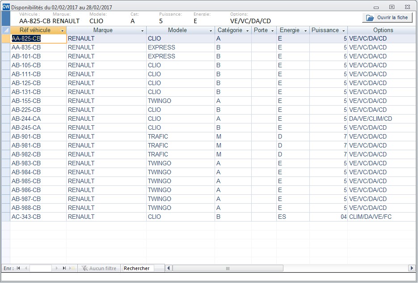Image resolution: width=418 pixels, height=283 pixels.
Task: Open the Catégorie column filter dropdown
Action: click(247, 31)
